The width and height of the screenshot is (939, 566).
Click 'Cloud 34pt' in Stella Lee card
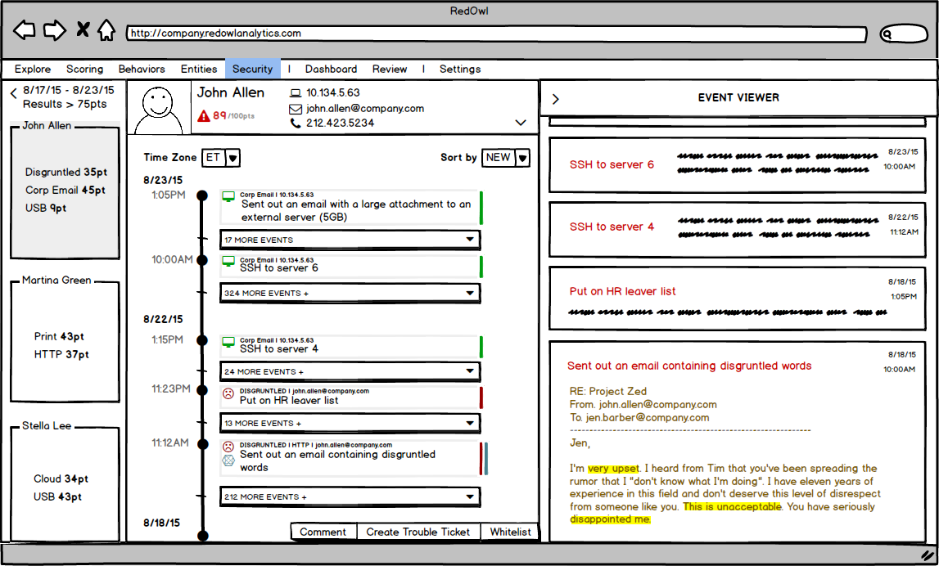61,479
